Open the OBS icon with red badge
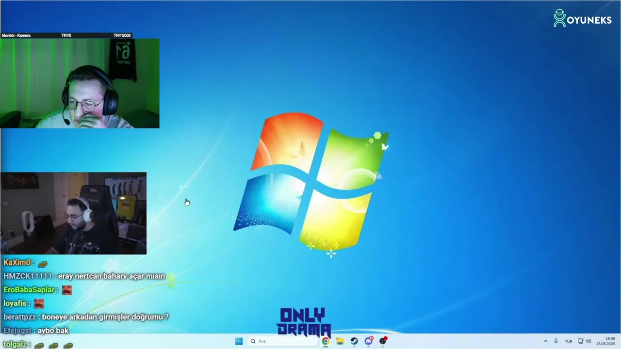The width and height of the screenshot is (621, 349). pos(383,341)
